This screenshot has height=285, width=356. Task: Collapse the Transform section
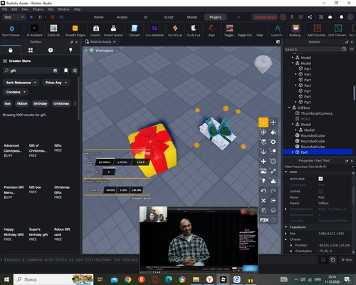coord(286,227)
